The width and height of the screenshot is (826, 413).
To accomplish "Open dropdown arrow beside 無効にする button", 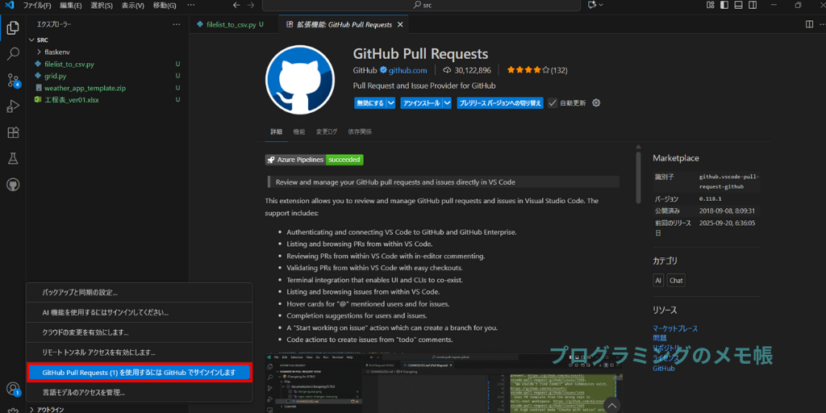I will pos(391,103).
